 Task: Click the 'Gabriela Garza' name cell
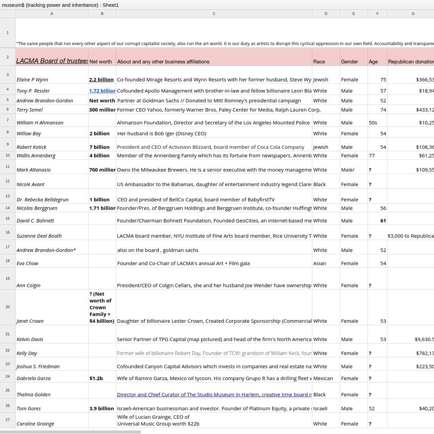pyautogui.click(x=52, y=376)
